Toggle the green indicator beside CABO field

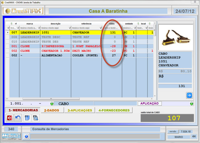52,103
